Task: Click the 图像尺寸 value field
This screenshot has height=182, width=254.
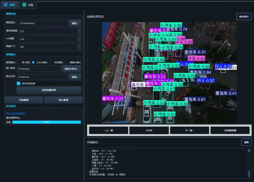Action: coord(48,47)
